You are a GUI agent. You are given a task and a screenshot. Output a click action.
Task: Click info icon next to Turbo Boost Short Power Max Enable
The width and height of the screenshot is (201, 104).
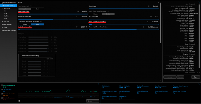(41, 22)
